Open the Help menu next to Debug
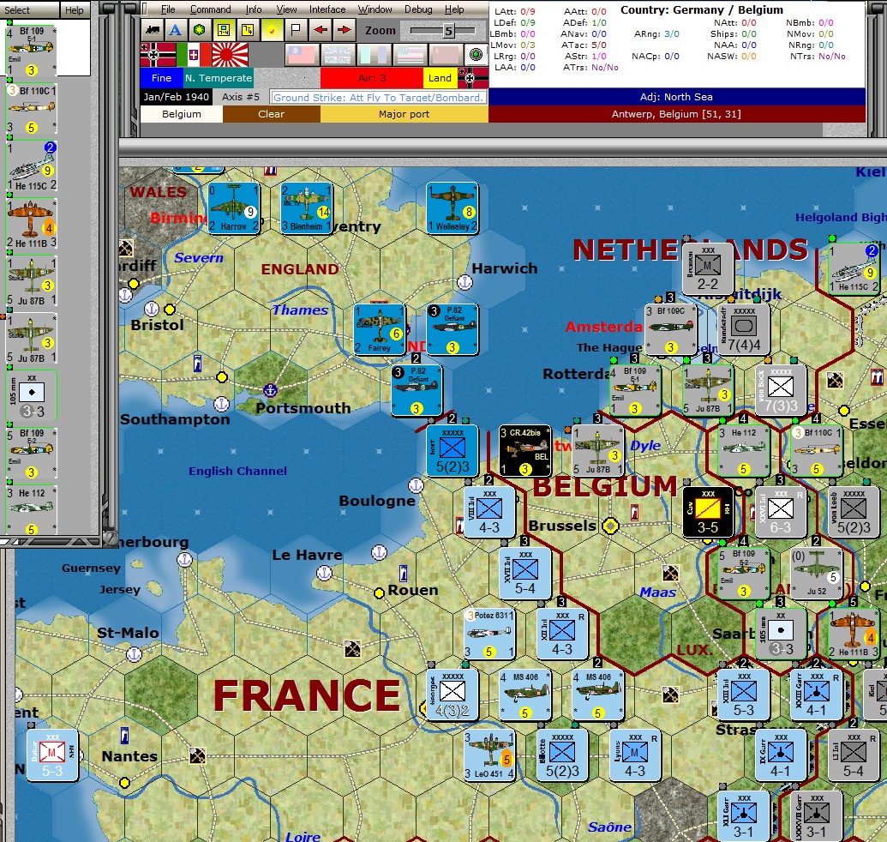 point(454,9)
